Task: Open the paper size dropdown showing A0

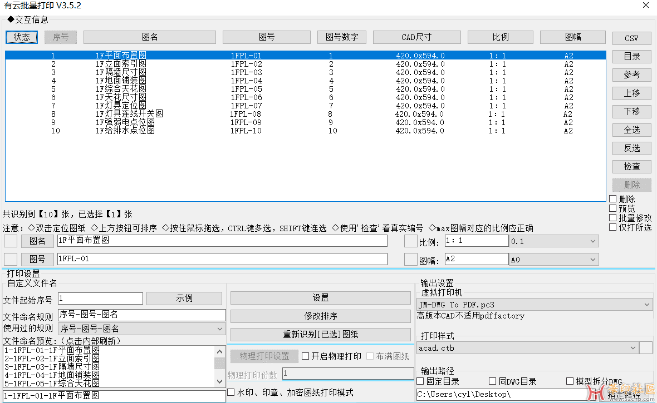Action: (x=553, y=260)
